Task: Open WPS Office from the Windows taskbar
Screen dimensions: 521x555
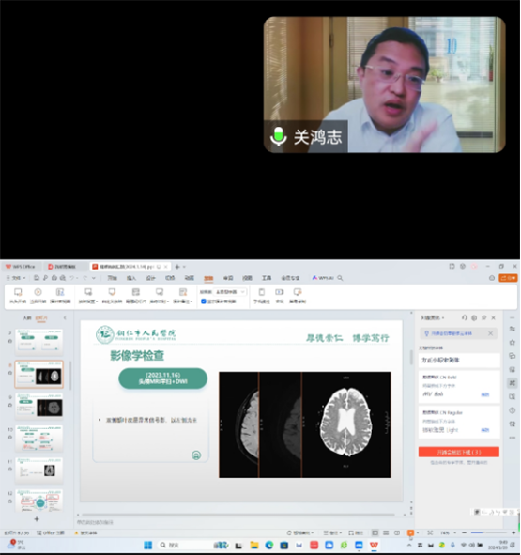Action: point(374,545)
